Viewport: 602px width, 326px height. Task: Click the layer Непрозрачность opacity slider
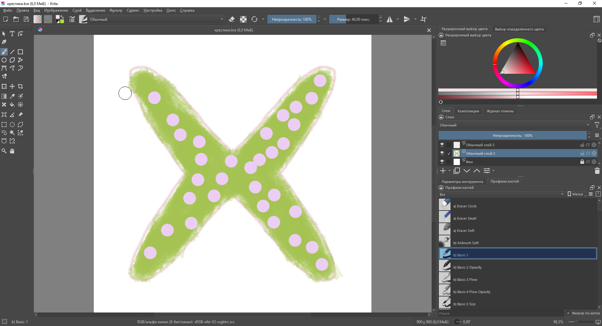tap(512, 136)
